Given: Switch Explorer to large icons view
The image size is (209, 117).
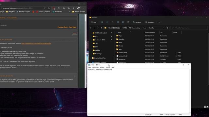Looking at the screenshot, I should [207, 107].
